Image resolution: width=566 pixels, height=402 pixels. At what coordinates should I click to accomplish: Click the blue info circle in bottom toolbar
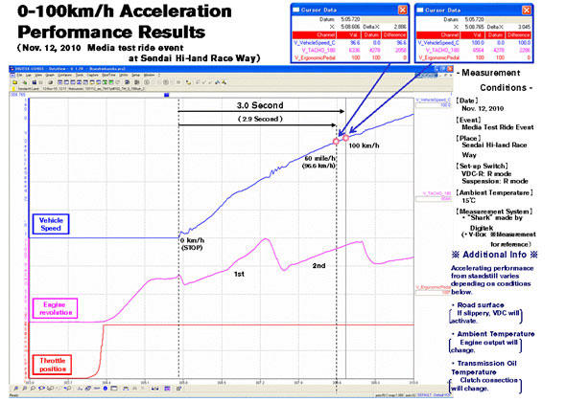point(105,389)
